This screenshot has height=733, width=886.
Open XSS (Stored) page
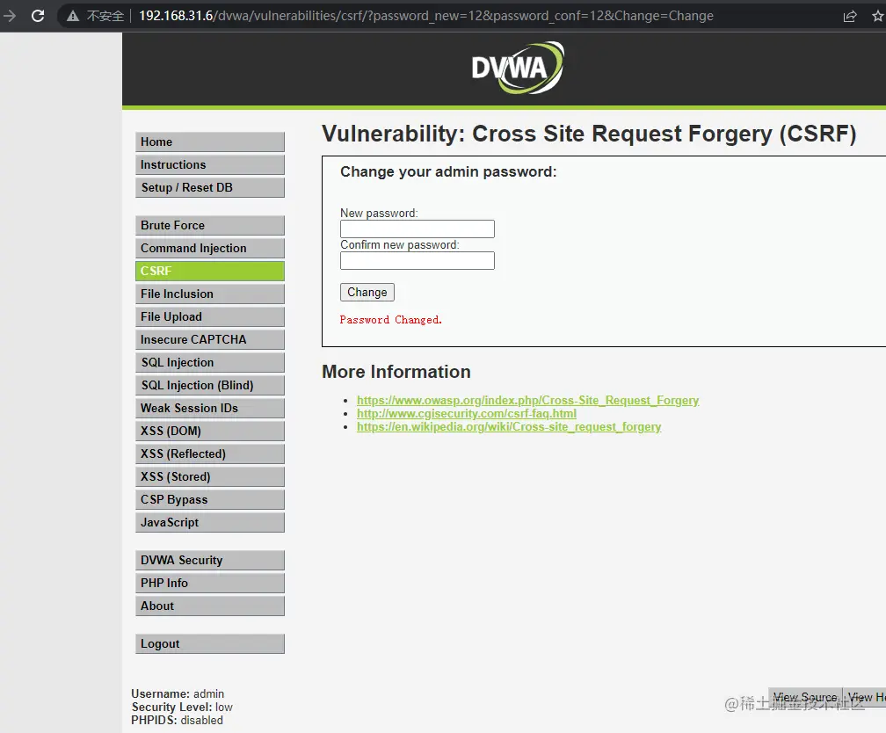click(x=209, y=477)
